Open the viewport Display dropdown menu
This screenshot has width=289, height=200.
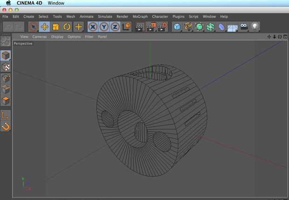tap(57, 36)
